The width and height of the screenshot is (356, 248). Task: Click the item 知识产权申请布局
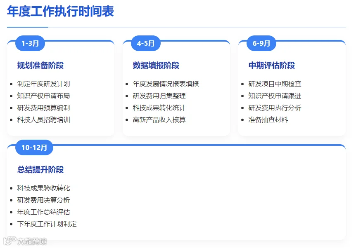tap(43, 96)
